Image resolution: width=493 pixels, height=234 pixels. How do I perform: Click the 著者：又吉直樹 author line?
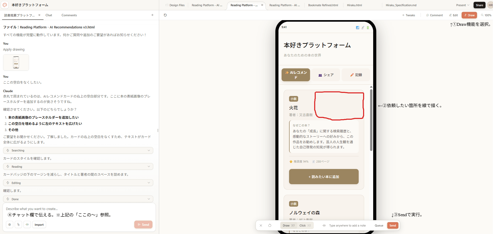tap(301, 115)
